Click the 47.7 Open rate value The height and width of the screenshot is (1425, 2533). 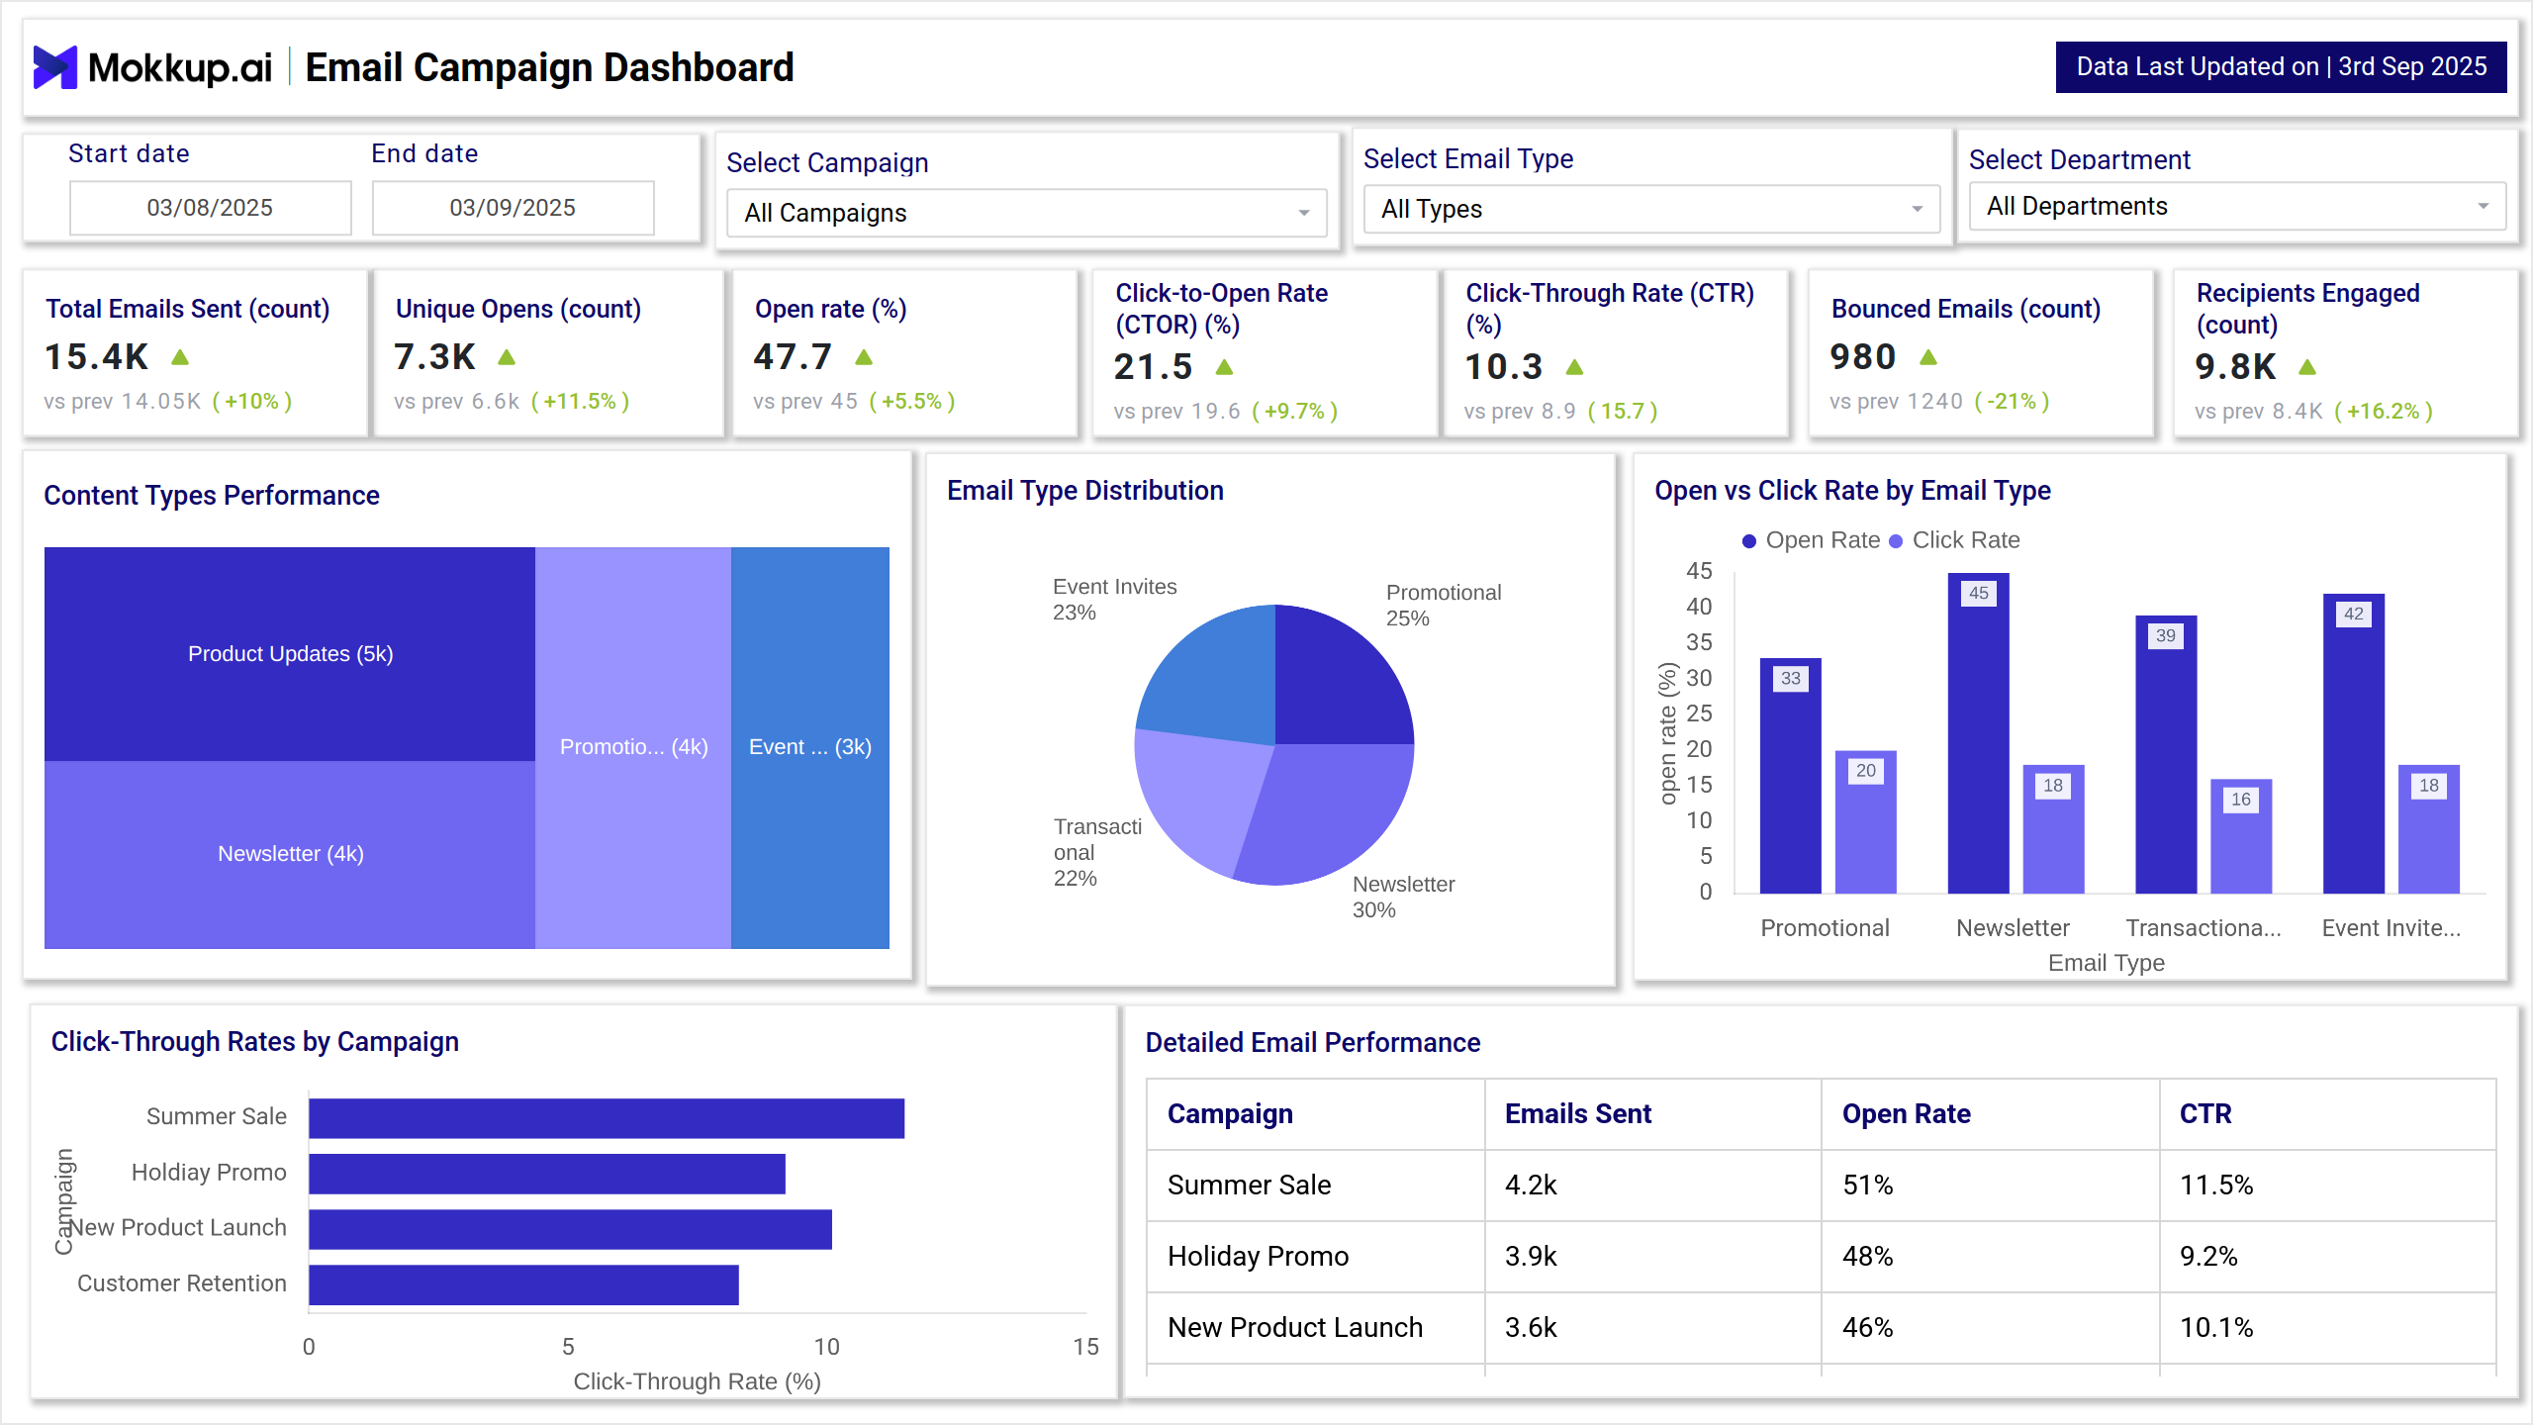pos(793,357)
